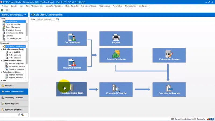Open the ? help menu
The width and height of the screenshot is (215, 121).
[x=150, y=6]
